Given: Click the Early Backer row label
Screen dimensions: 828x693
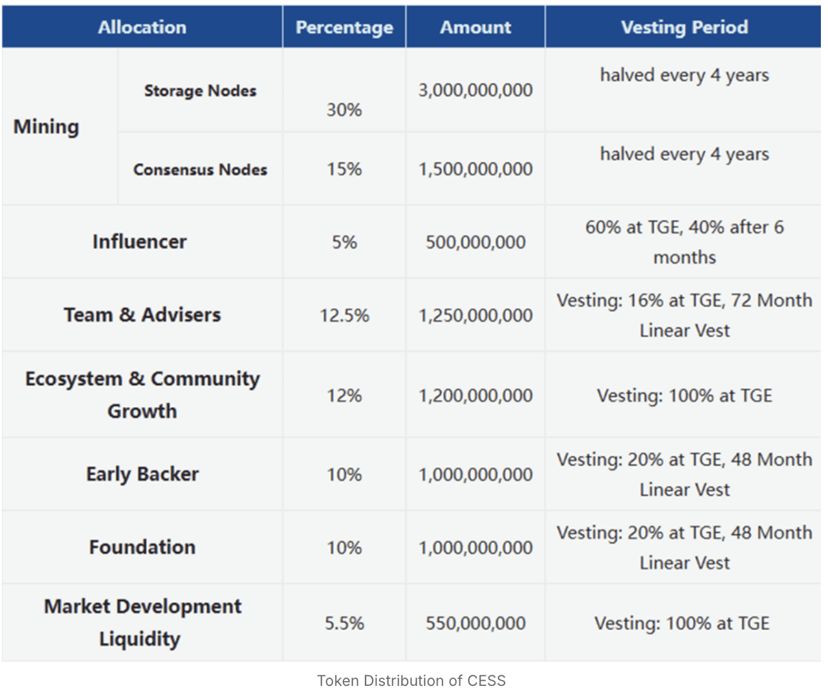Looking at the screenshot, I should pos(142,474).
